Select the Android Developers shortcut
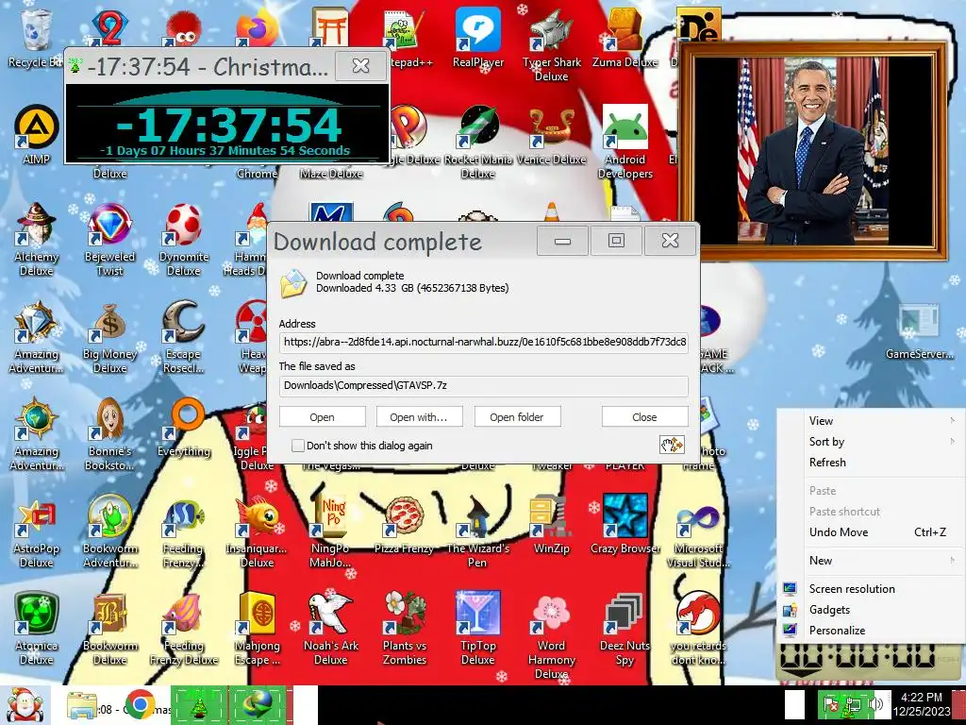Viewport: 966px width, 725px height. click(625, 142)
